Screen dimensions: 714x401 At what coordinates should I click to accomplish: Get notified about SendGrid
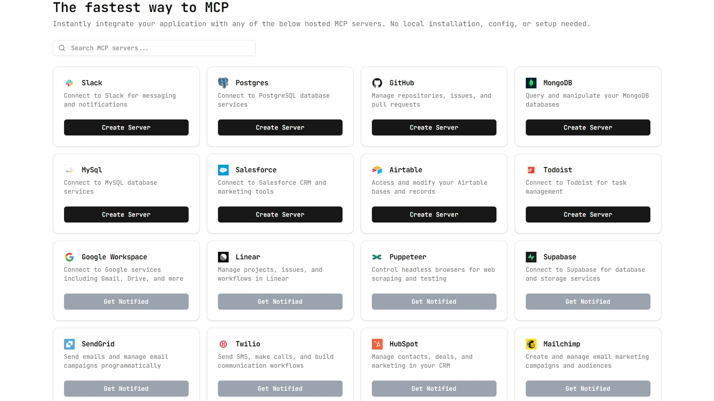tap(126, 389)
